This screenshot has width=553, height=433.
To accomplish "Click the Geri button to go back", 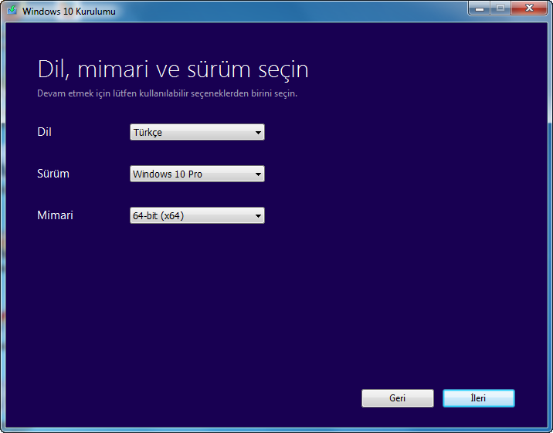I will [398, 398].
